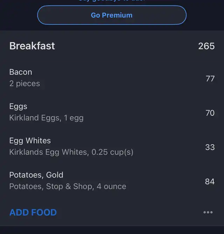Click the Egg Whites 33 calorie value
224x234 pixels.
pyautogui.click(x=210, y=147)
